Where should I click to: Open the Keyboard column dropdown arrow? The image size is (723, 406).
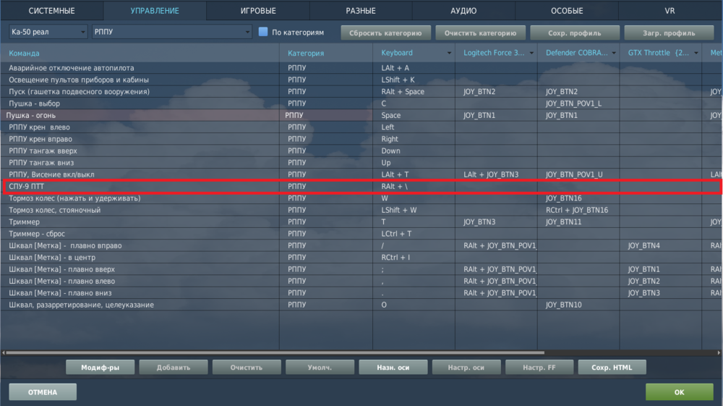(x=449, y=53)
